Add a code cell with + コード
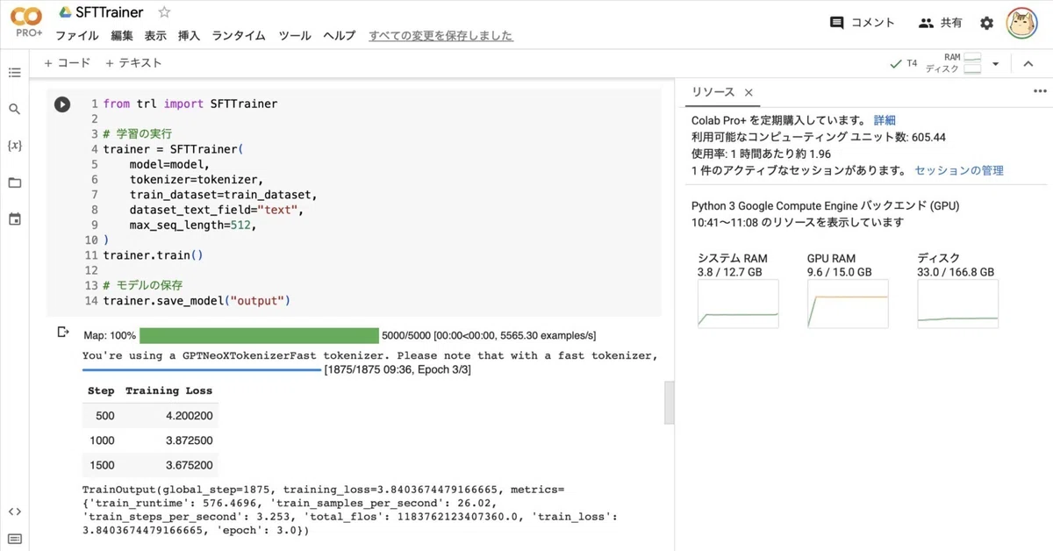The height and width of the screenshot is (551, 1053). point(67,63)
